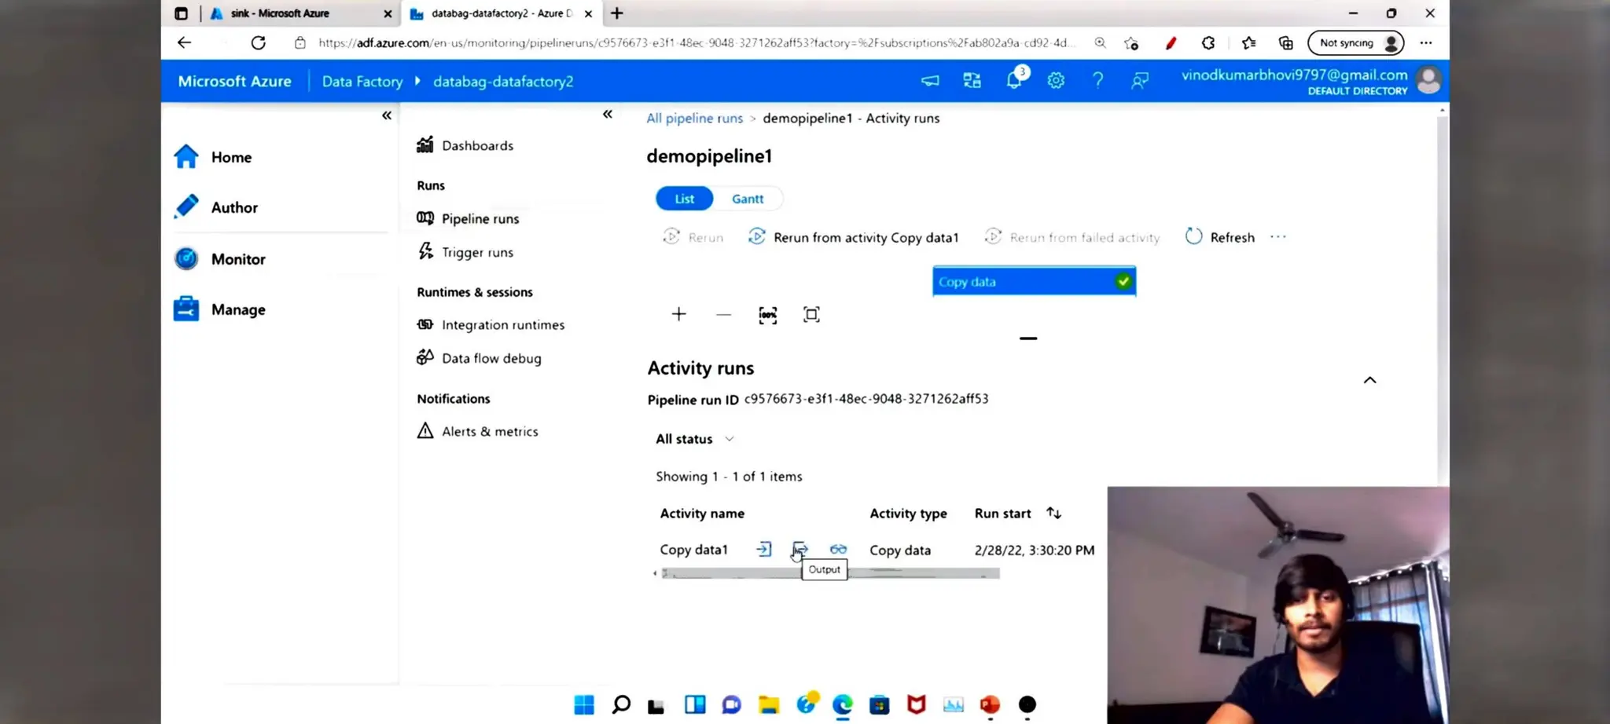Click the Activity name column header
The height and width of the screenshot is (724, 1610).
pos(702,514)
